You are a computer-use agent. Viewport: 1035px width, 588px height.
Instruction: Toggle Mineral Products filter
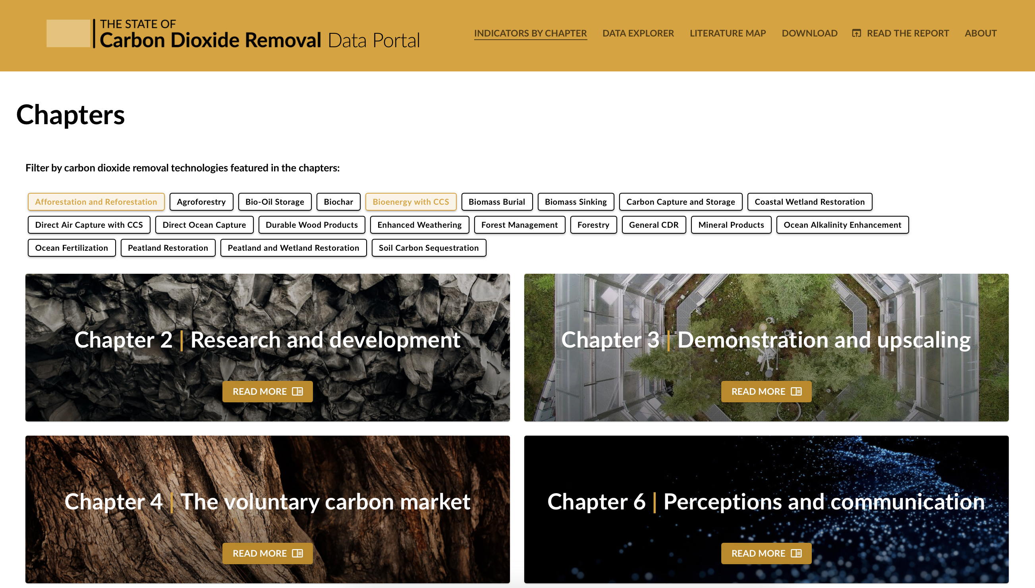coord(731,225)
